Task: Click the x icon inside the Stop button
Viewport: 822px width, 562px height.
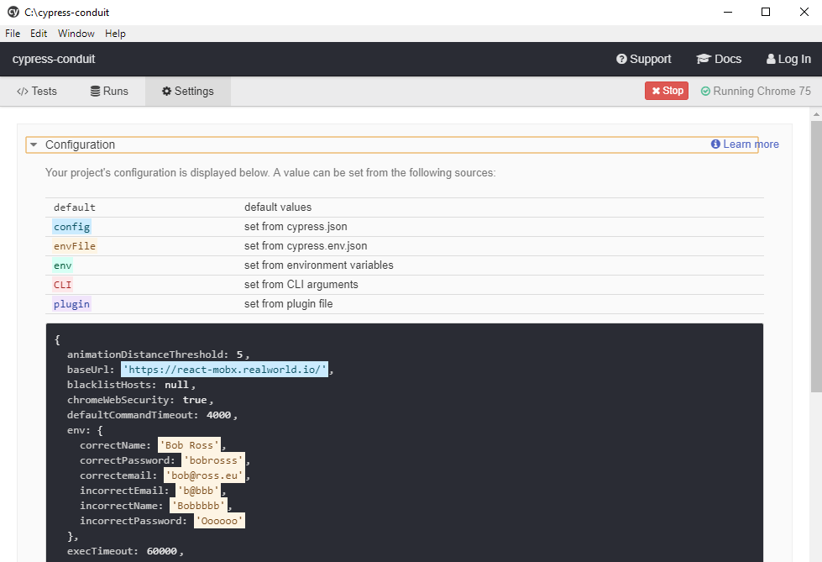Action: (x=656, y=90)
